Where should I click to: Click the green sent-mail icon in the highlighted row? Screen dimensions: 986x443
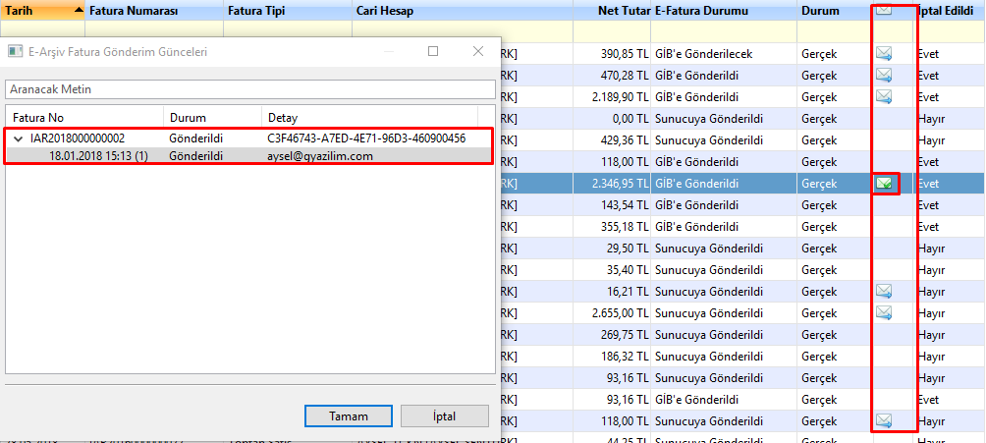[885, 183]
